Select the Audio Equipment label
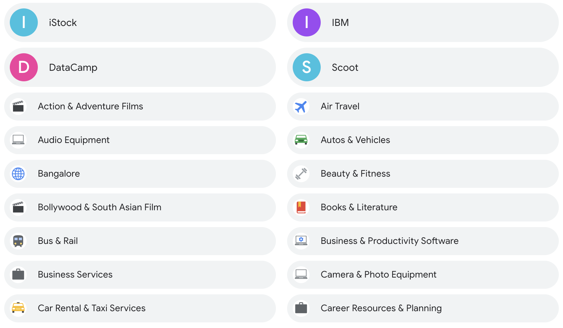This screenshot has height=328, width=563. pyautogui.click(x=74, y=140)
